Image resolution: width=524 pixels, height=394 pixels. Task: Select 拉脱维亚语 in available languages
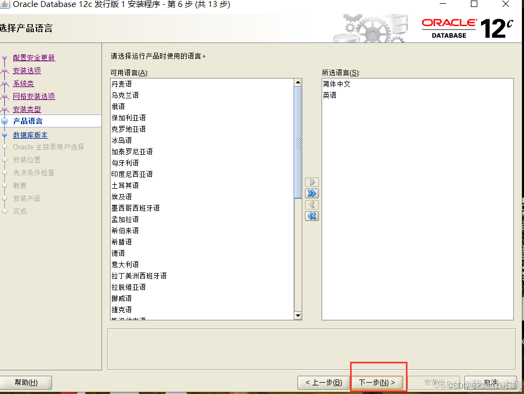point(202,287)
